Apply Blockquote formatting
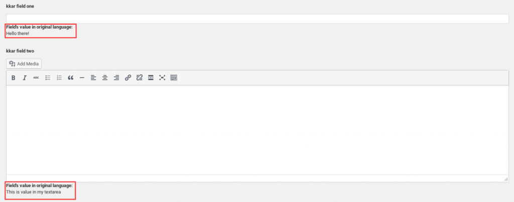The height and width of the screenshot is (202, 514). [70, 78]
